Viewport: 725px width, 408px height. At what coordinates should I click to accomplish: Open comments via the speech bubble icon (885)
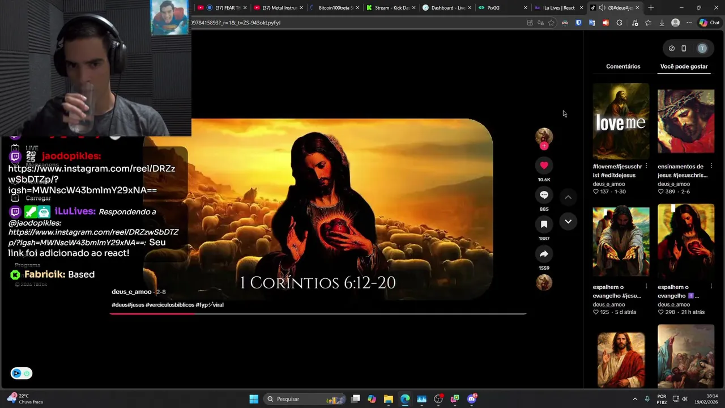[544, 195]
